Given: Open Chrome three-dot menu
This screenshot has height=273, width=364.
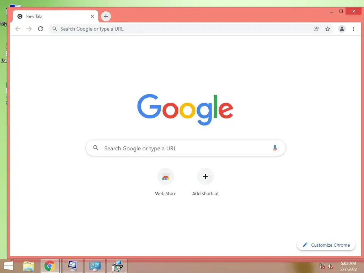Looking at the screenshot, I should click(x=353, y=29).
